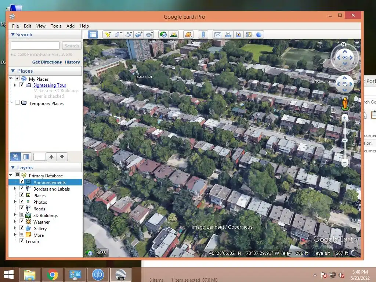This screenshot has width=376, height=282.
Task: Open the Get Directions link
Action: click(x=47, y=62)
